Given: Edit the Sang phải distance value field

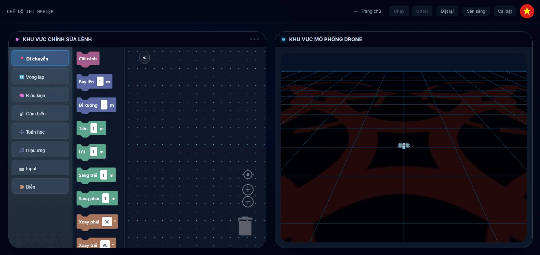Looking at the screenshot, I should (106, 198).
